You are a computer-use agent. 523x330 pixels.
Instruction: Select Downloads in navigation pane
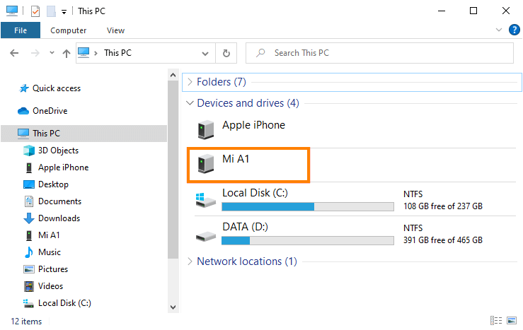coord(59,218)
